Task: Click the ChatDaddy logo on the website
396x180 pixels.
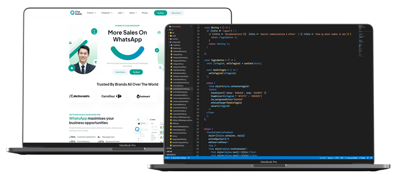Action: coord(76,13)
